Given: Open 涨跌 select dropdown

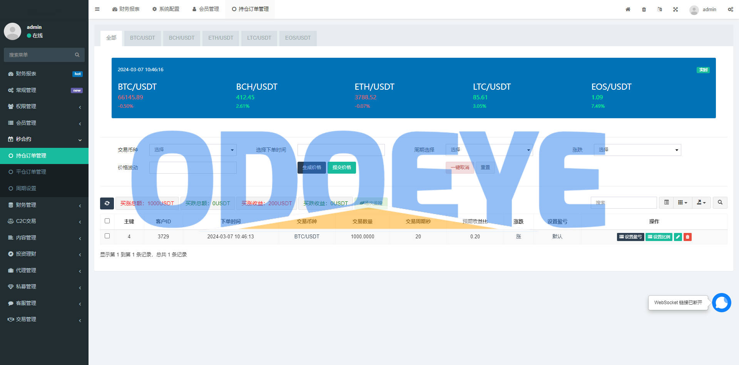Looking at the screenshot, I should [x=637, y=150].
